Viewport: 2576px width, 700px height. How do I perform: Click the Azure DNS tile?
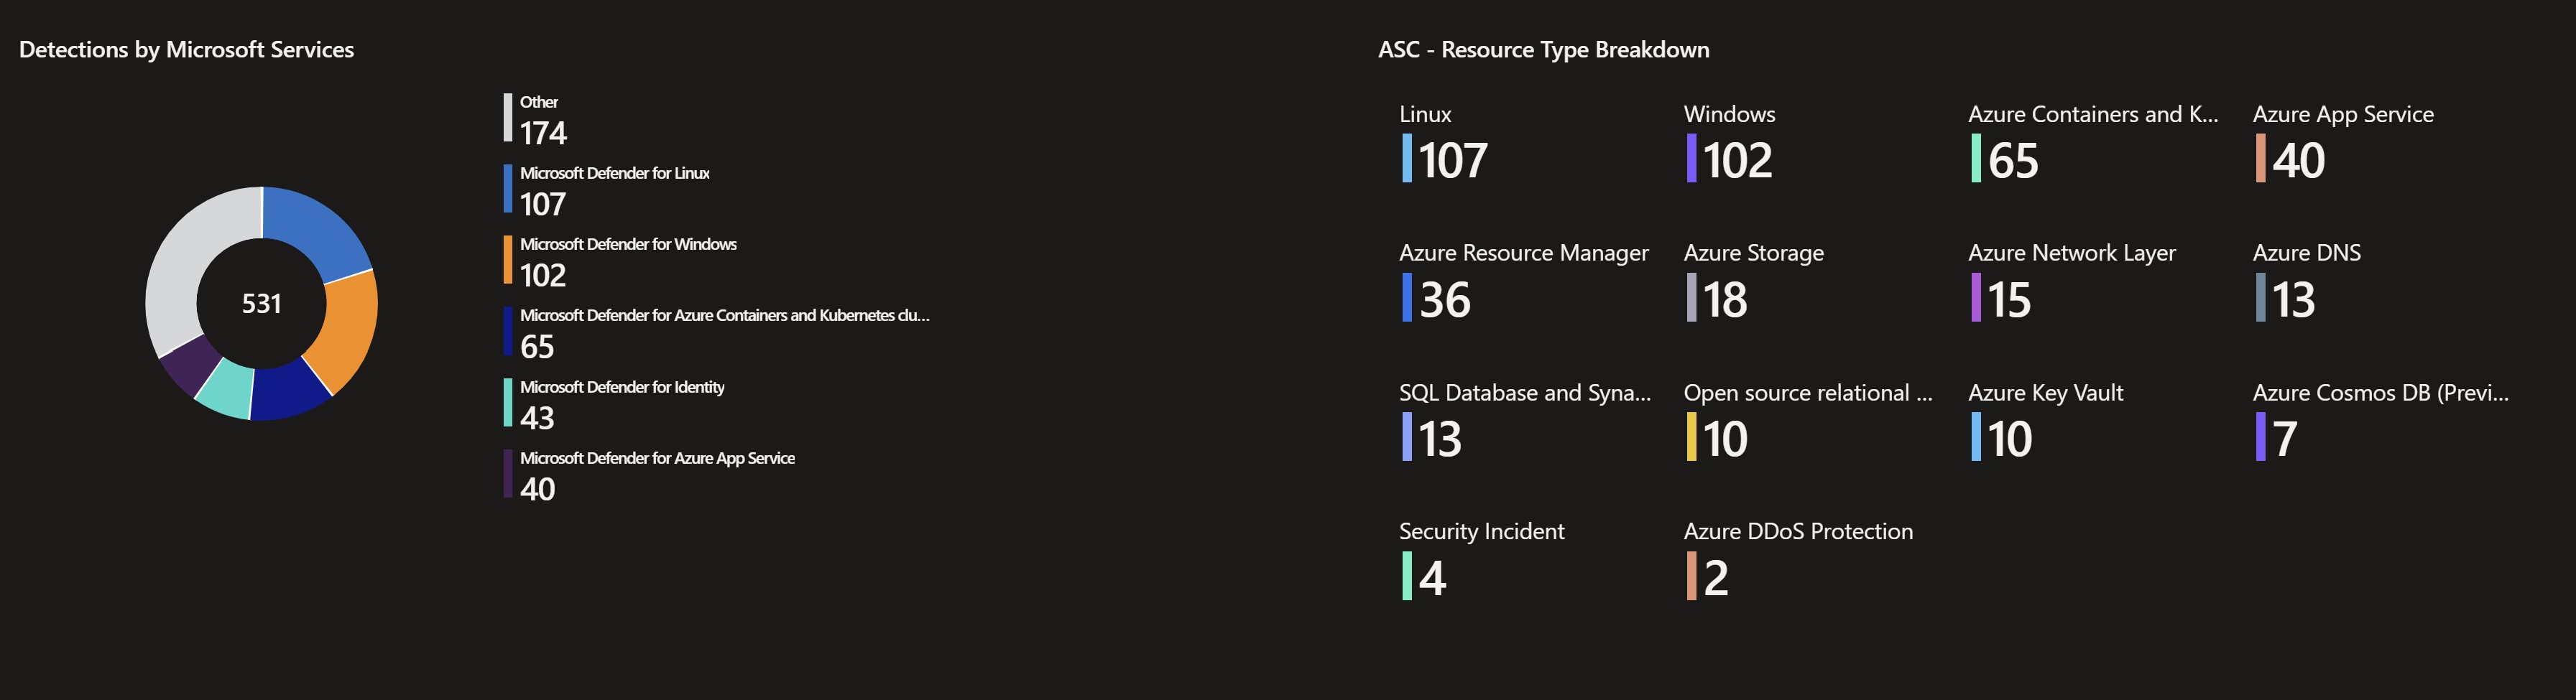2307,283
